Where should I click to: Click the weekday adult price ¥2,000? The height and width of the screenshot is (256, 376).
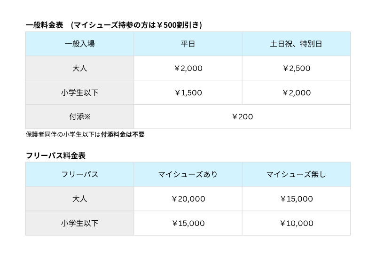click(188, 68)
